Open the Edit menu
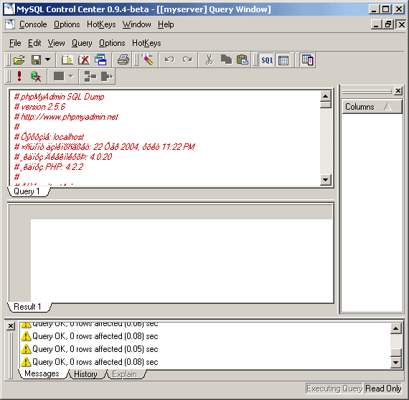This screenshot has width=409, height=400. (34, 43)
